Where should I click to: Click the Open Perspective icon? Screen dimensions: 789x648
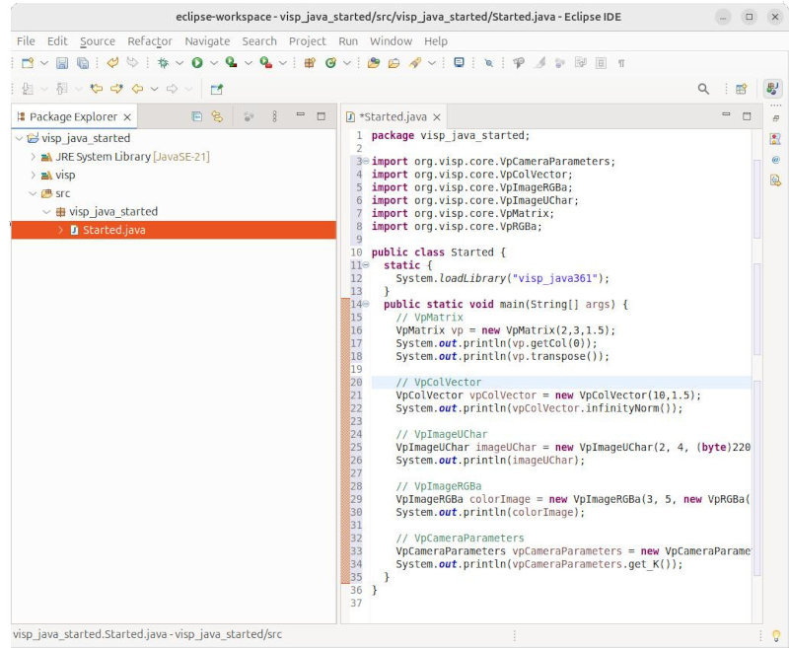click(x=741, y=89)
